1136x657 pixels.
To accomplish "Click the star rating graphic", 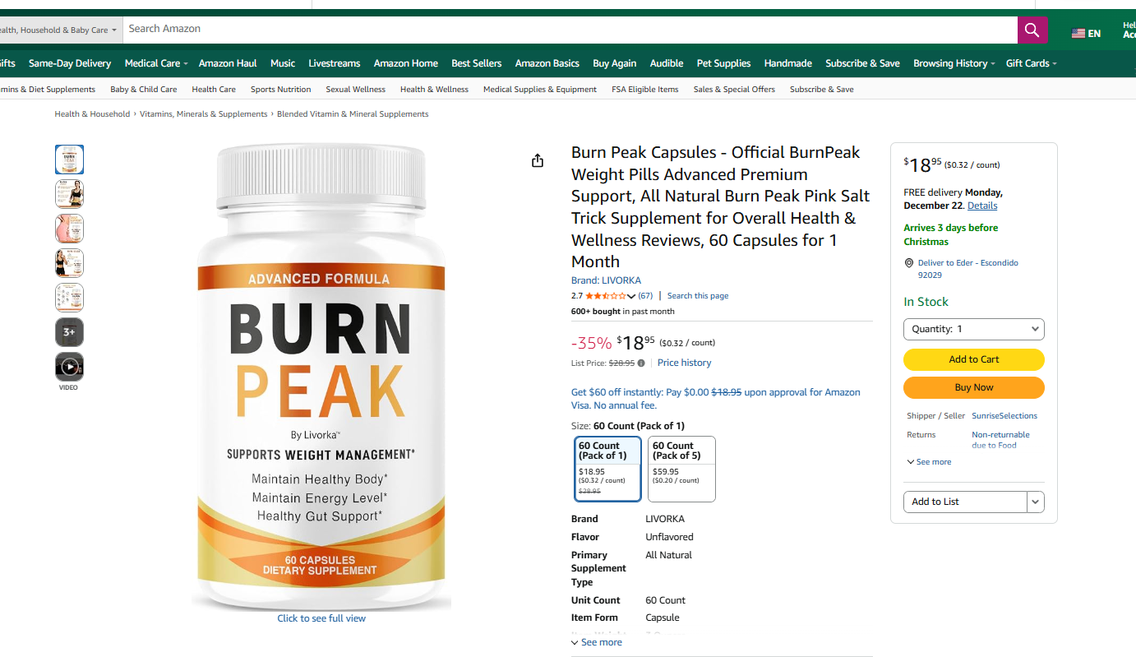I will click(605, 296).
